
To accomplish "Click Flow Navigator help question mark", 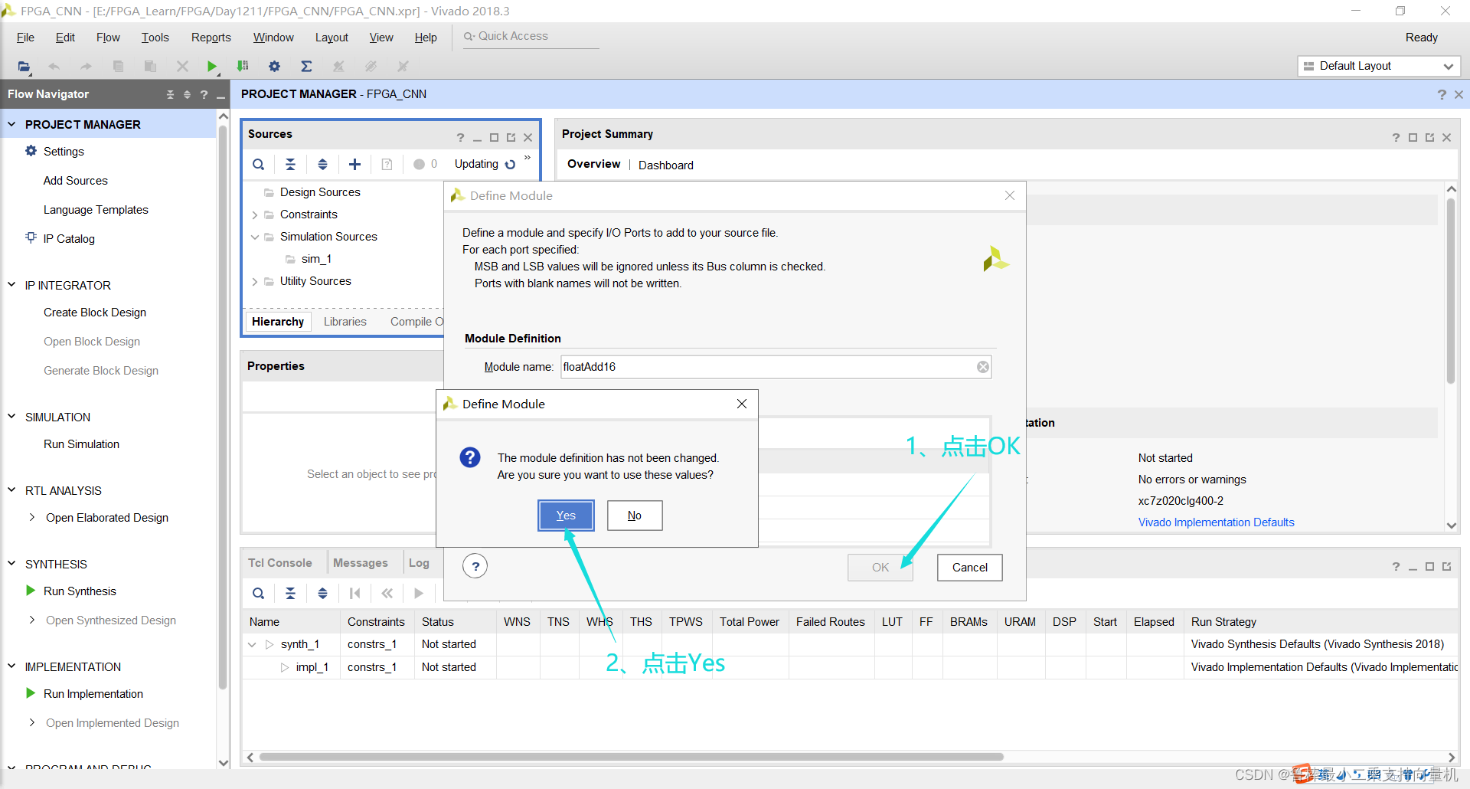I will tap(204, 94).
